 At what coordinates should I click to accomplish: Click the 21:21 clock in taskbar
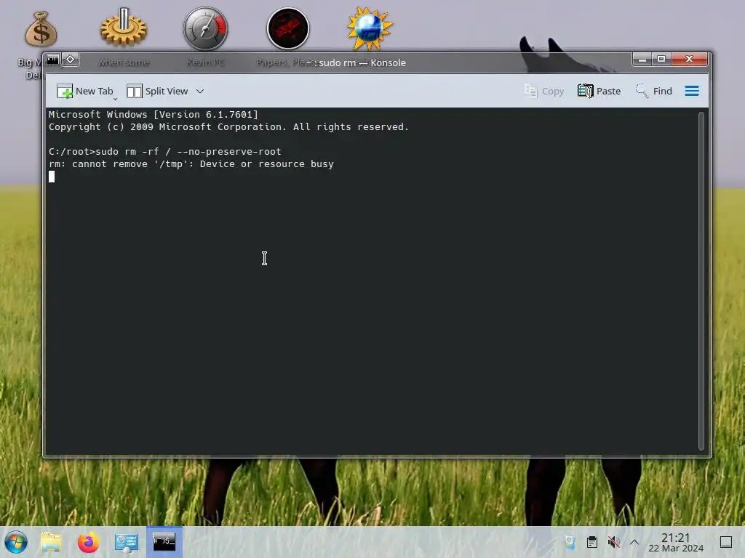pos(676,542)
